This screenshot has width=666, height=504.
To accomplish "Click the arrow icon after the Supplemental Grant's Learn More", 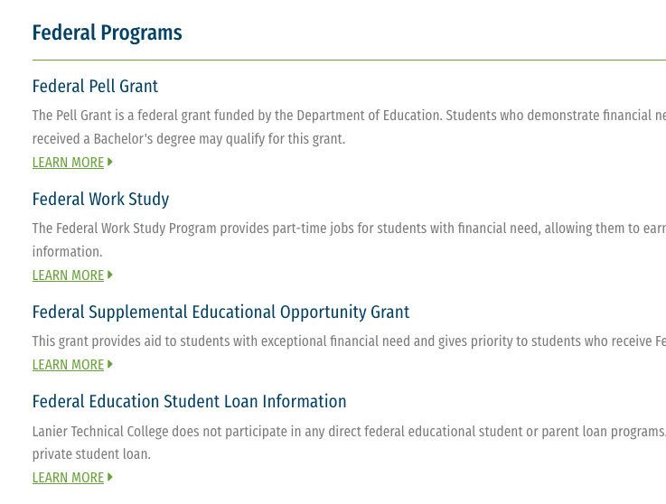I will pyautogui.click(x=110, y=364).
